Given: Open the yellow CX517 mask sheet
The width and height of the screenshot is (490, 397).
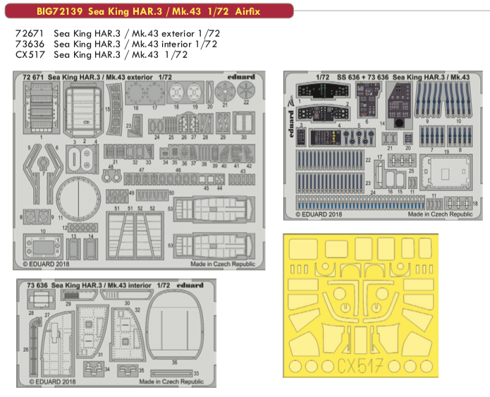Looking at the screenshot, I should (x=360, y=305).
